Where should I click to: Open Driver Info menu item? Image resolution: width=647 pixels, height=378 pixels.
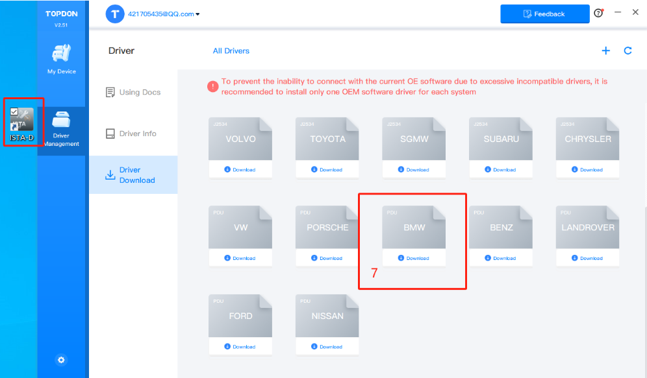point(131,134)
